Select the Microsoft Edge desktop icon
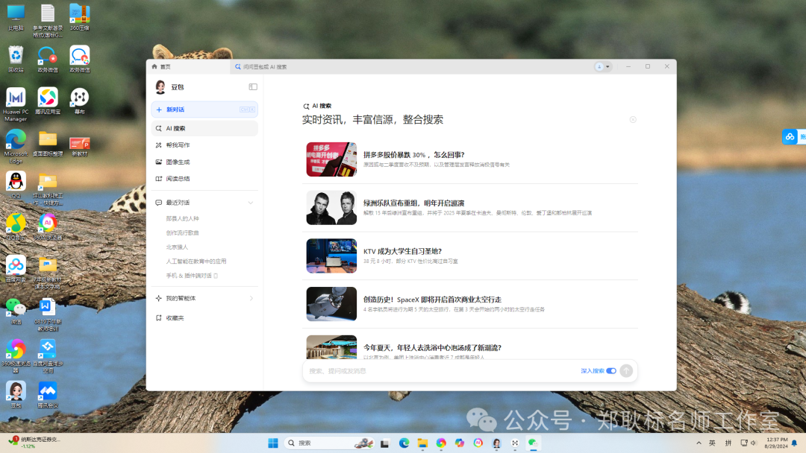The image size is (806, 453). point(16,146)
